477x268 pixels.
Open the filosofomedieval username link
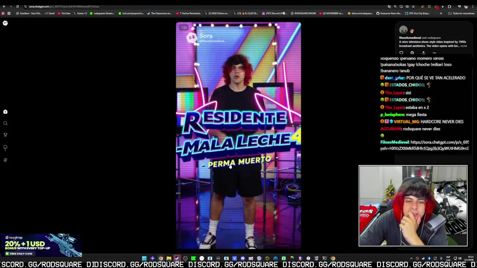point(410,38)
